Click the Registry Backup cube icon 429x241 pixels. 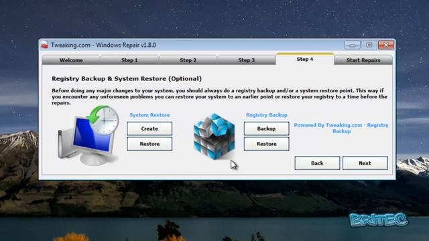[x=214, y=137]
